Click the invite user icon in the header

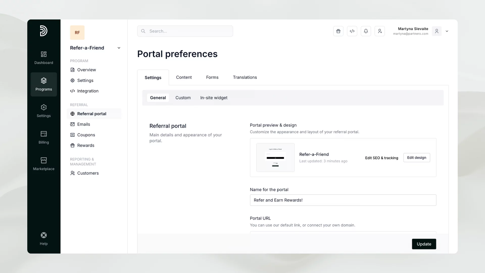click(x=380, y=31)
